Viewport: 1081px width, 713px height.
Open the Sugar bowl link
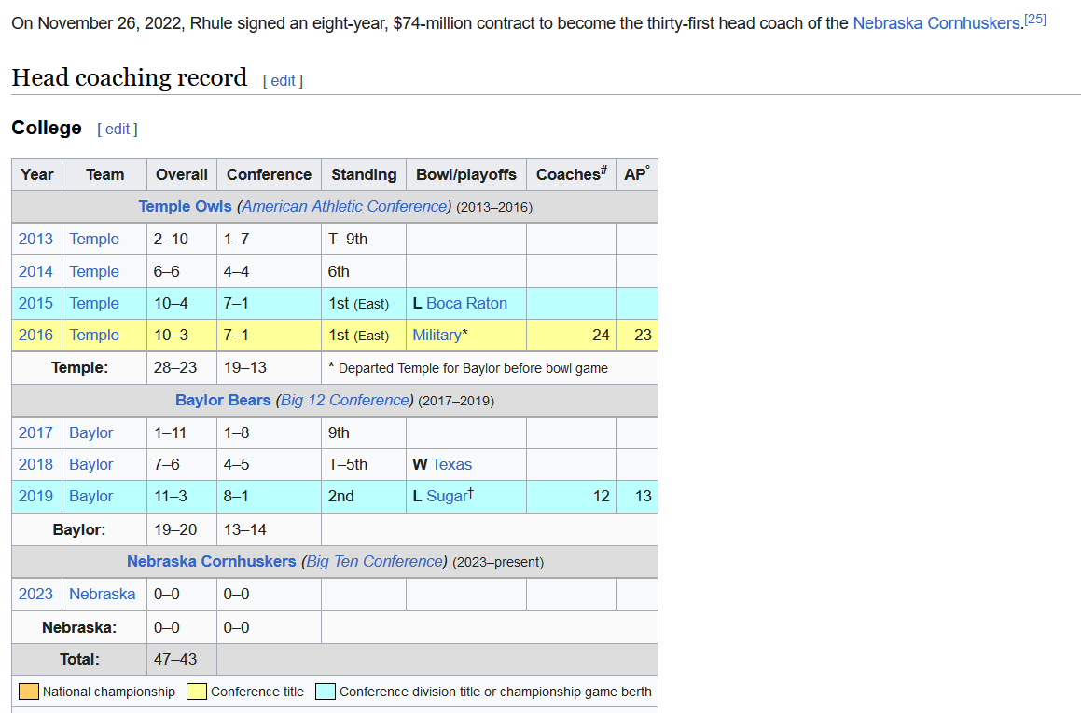point(447,496)
